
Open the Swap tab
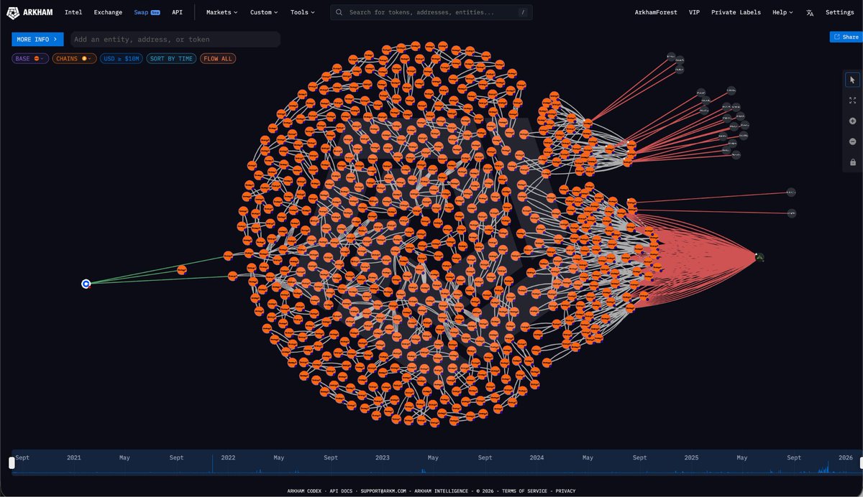147,12
